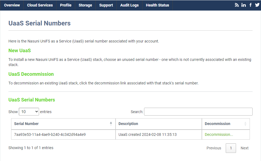Click the Showing 1 to 1 of 1 entries text
The image size is (261, 161).
click(31, 148)
